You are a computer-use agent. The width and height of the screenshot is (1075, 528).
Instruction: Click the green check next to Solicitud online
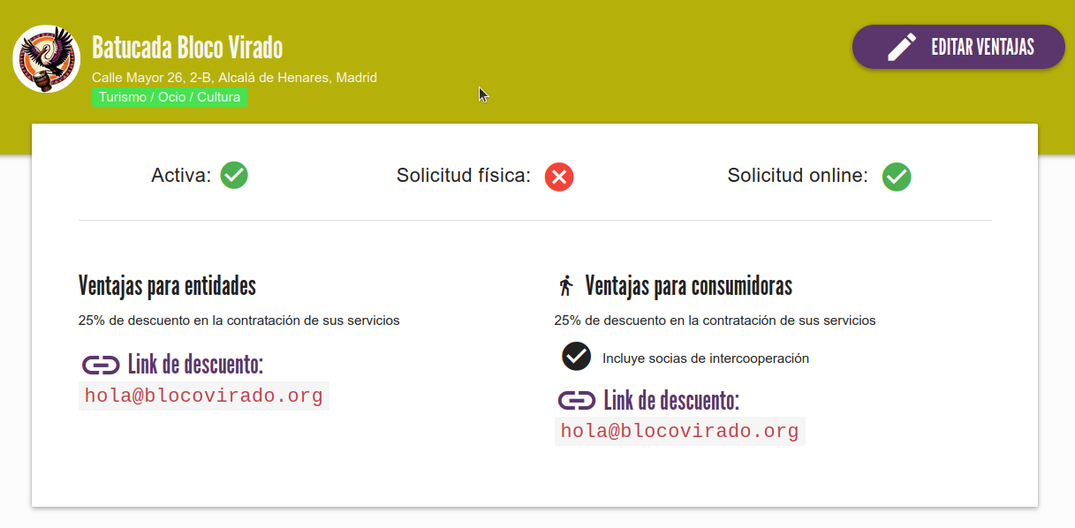point(897,177)
